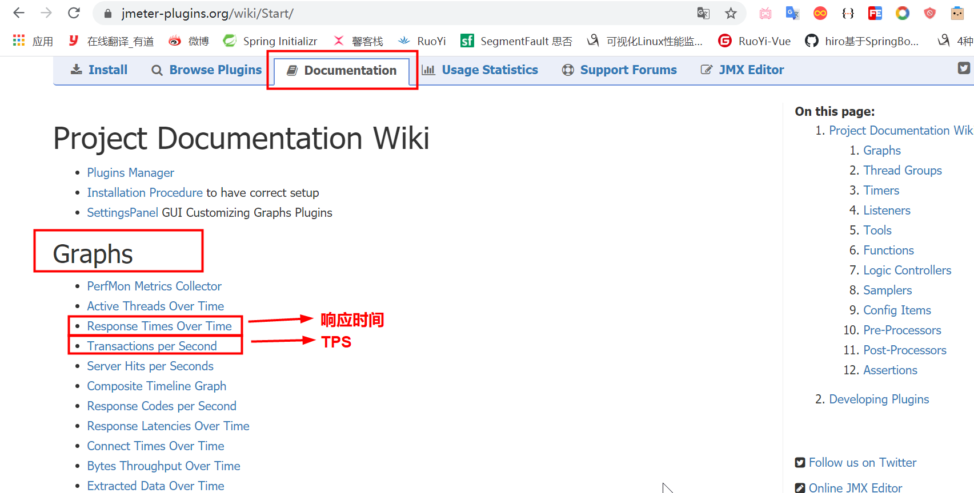This screenshot has width=974, height=493.
Task: Open the Plugins Manager link
Action: 130,172
